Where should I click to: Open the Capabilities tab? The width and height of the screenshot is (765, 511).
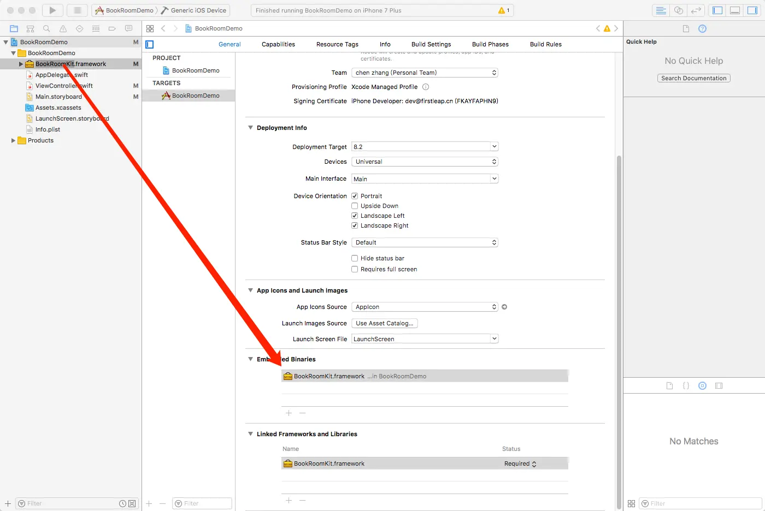click(278, 44)
